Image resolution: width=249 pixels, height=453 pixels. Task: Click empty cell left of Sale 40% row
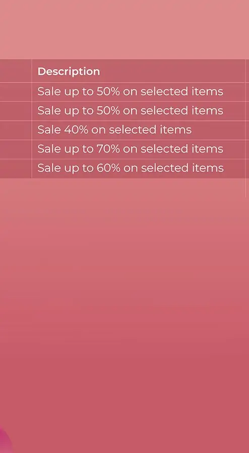pos(16,130)
